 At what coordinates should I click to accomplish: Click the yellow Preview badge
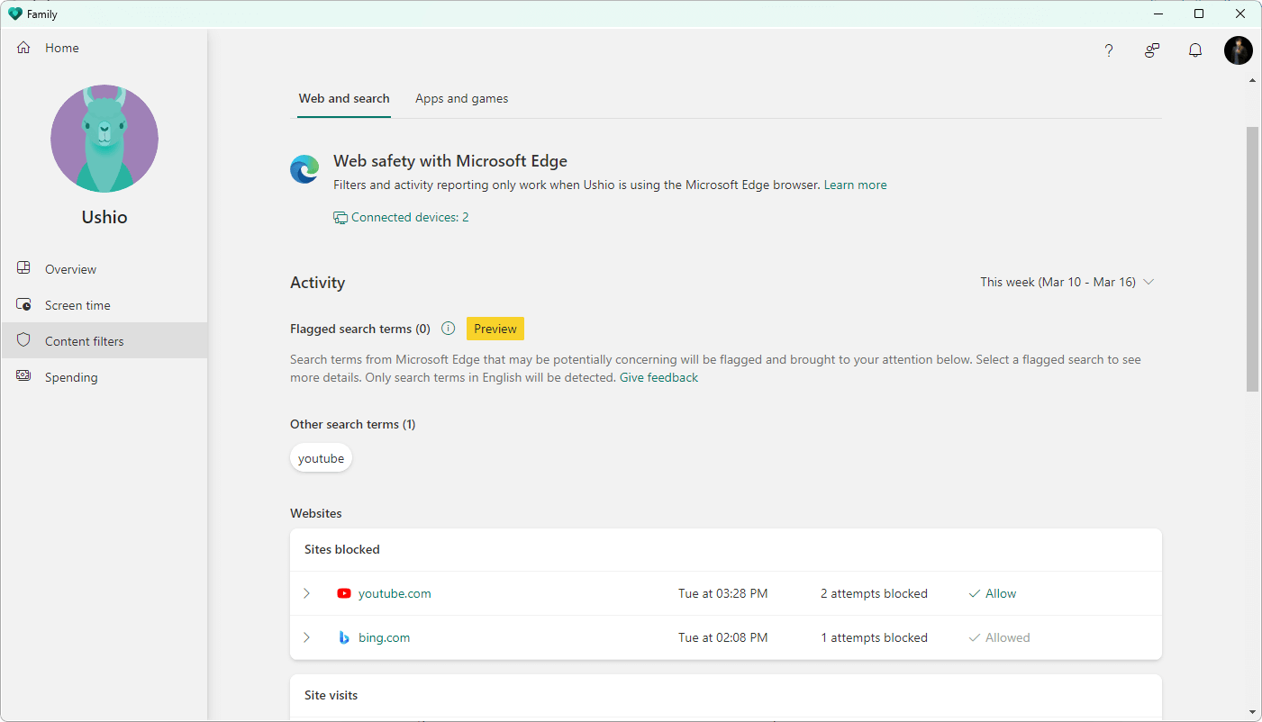pyautogui.click(x=495, y=329)
